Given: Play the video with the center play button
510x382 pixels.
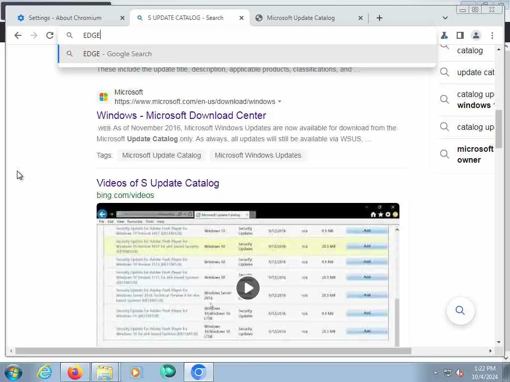Looking at the screenshot, I should pos(248,288).
